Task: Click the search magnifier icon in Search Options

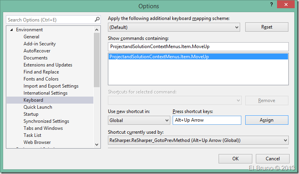Action: pos(97,20)
